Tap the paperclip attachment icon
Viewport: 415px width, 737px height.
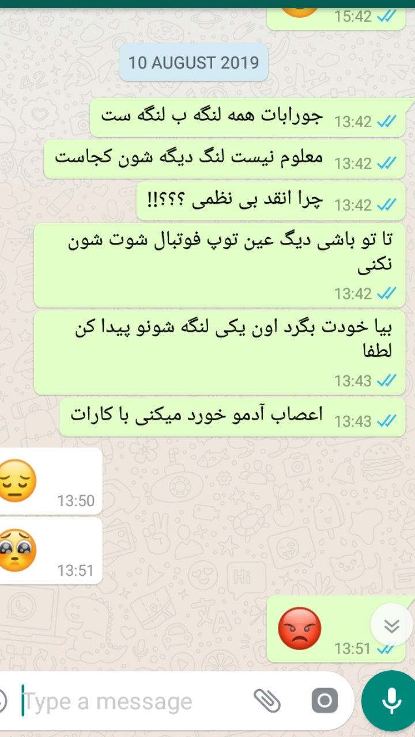(x=267, y=701)
